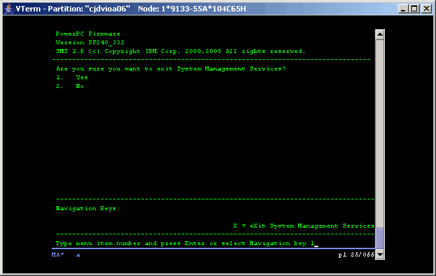Click the exit confirmation question text
The height and width of the screenshot is (276, 436).
pos(171,68)
